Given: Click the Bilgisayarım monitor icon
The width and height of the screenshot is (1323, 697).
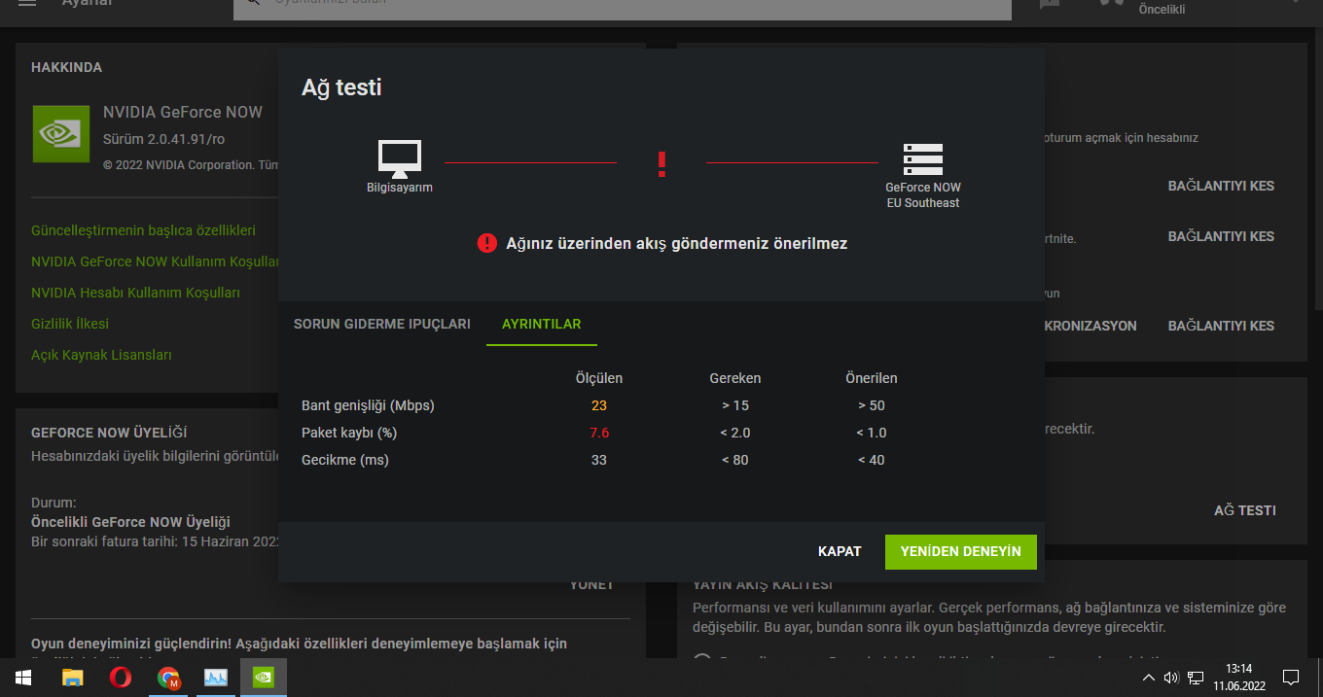Looking at the screenshot, I should pyautogui.click(x=399, y=159).
